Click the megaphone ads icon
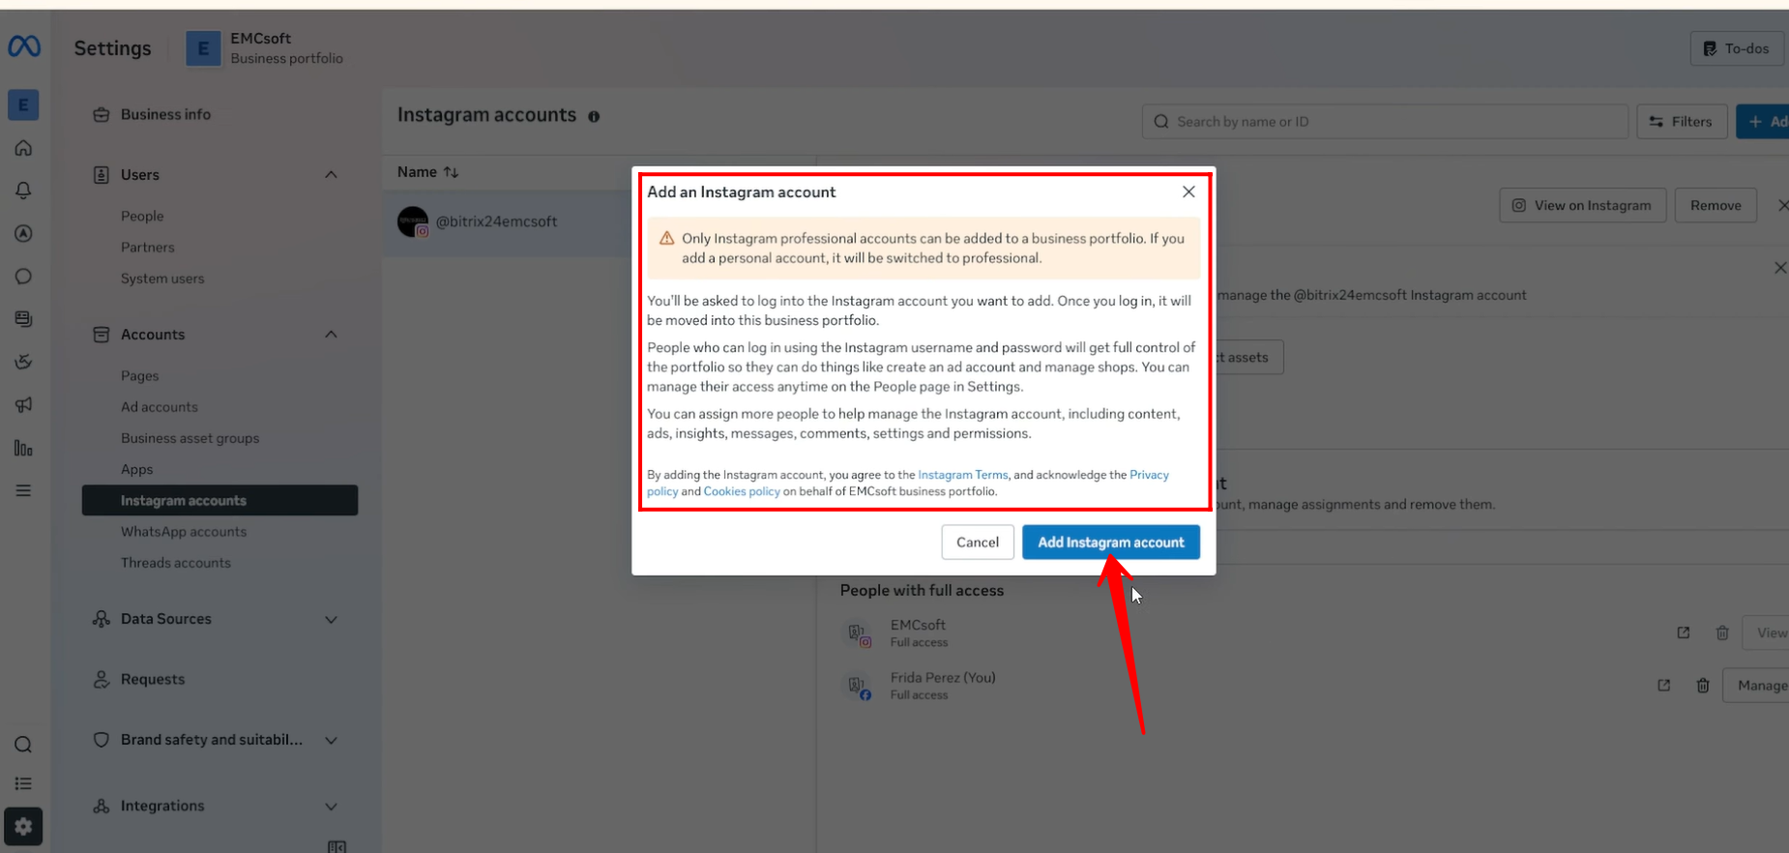 click(23, 405)
